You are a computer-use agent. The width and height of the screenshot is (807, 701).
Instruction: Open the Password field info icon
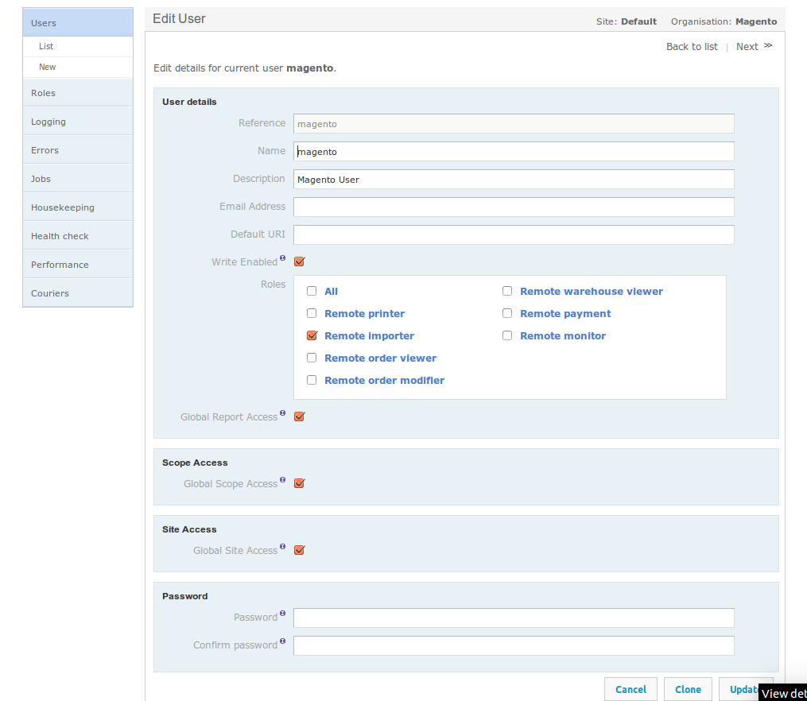click(281, 612)
